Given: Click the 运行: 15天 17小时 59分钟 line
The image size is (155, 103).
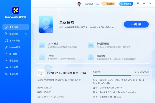Looking at the screenshot, I should pyautogui.click(x=51, y=97).
